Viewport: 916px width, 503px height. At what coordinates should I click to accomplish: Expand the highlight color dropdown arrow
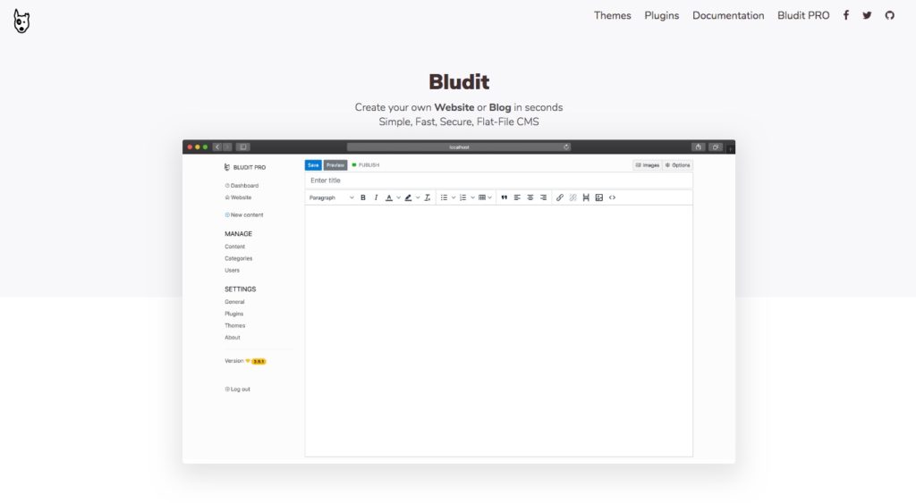coord(418,197)
